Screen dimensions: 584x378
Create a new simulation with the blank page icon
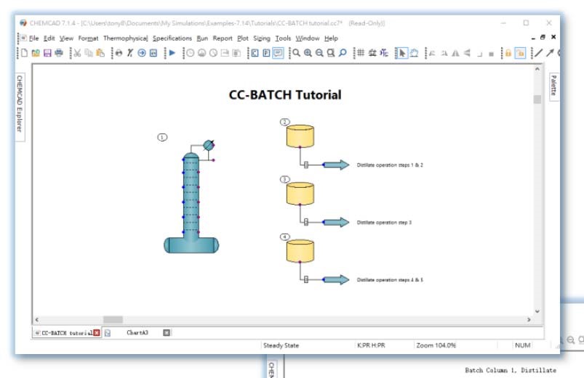click(24, 53)
